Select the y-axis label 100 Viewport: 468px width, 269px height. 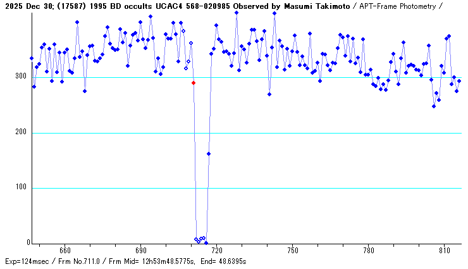20,188
